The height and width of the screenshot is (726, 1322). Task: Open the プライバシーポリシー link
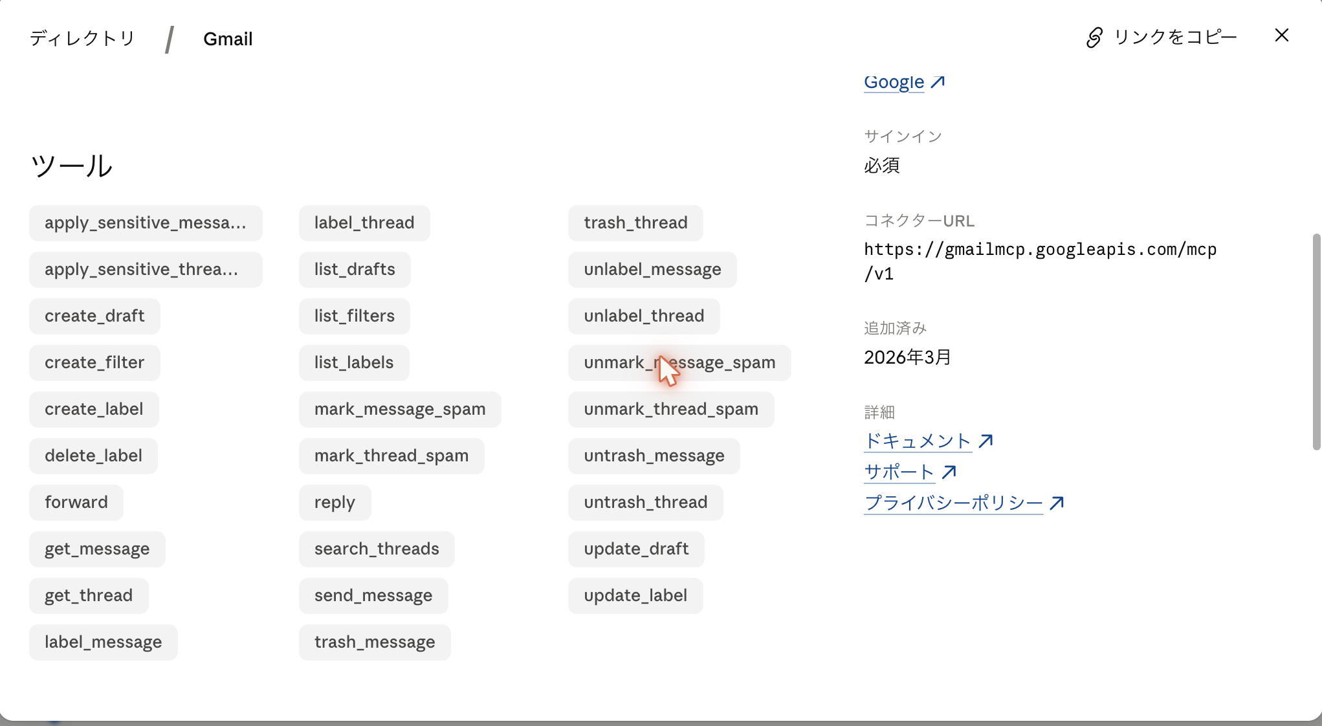[x=954, y=503]
